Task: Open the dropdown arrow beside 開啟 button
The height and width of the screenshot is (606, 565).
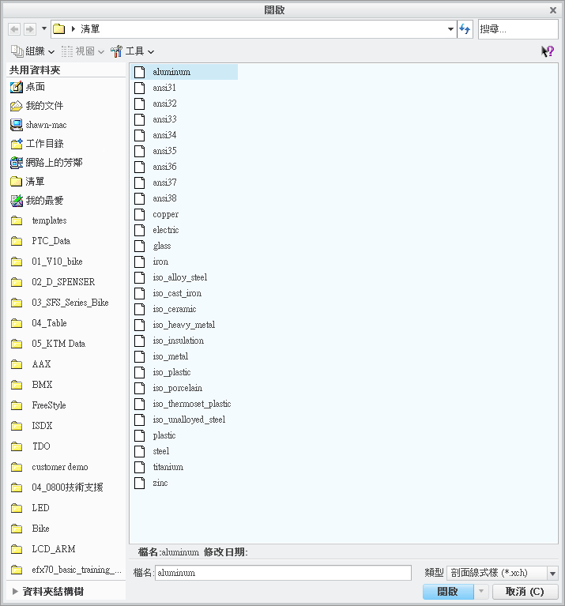Action: coord(481,592)
